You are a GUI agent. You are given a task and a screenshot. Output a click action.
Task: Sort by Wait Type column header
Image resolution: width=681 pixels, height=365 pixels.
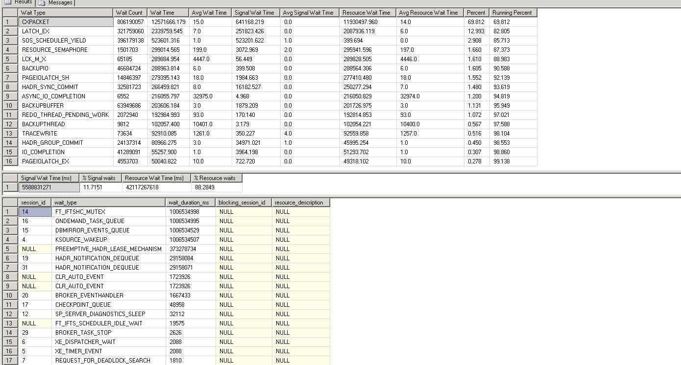(x=66, y=13)
